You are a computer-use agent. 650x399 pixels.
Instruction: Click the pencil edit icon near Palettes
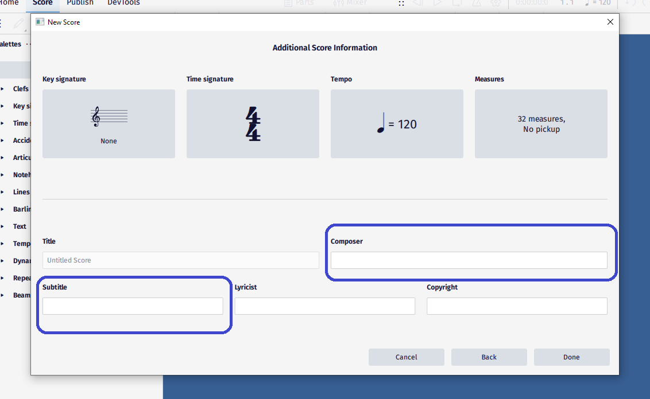click(19, 23)
